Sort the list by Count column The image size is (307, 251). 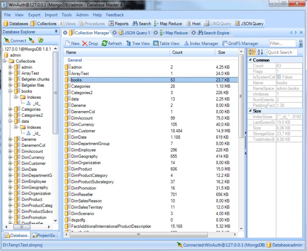(192, 52)
